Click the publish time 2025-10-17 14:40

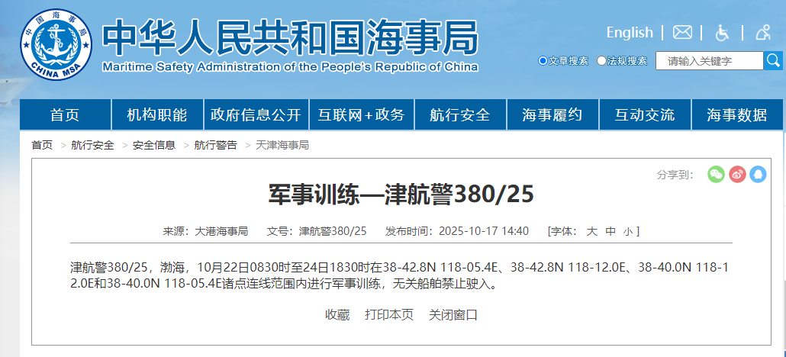tap(484, 231)
